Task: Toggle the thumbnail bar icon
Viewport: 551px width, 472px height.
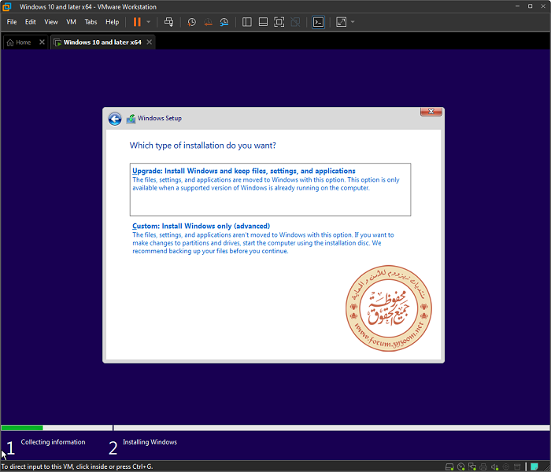Action: point(263,22)
